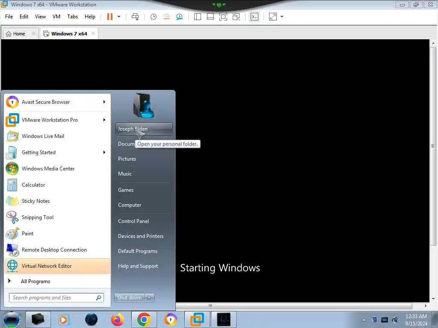Image resolution: width=438 pixels, height=328 pixels.
Task: Click the VM view vertical scrollbar
Action: pyautogui.click(x=433, y=146)
